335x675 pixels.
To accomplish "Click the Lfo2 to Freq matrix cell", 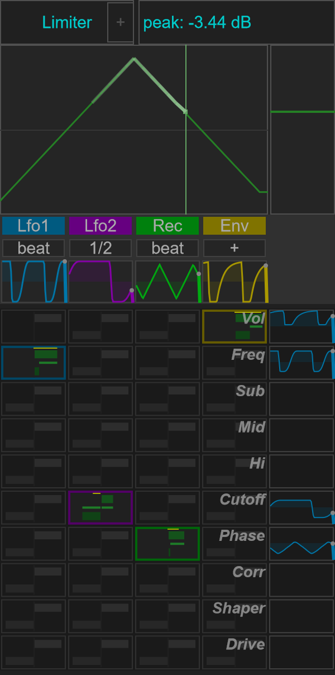I will (100, 363).
